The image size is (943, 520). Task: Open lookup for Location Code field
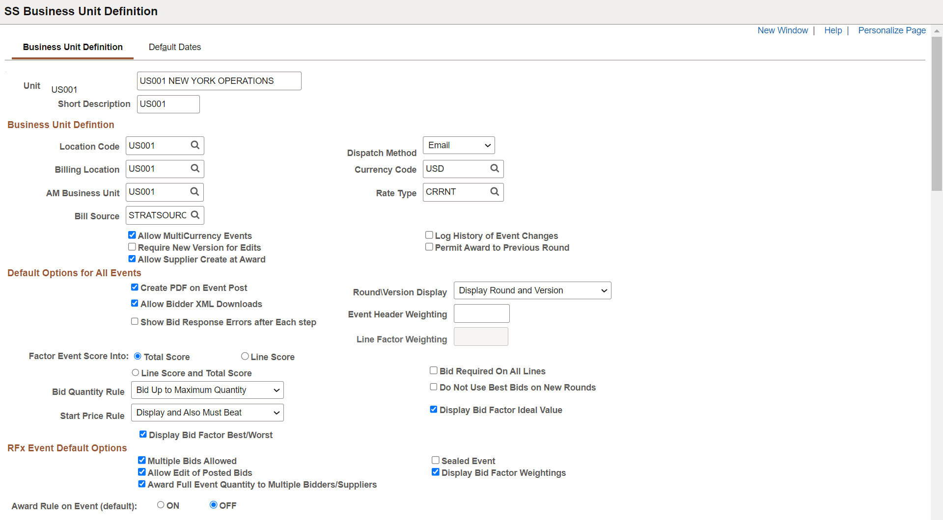(195, 145)
